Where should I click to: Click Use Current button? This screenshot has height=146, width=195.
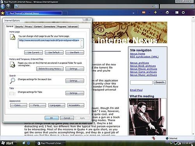coord(34,53)
